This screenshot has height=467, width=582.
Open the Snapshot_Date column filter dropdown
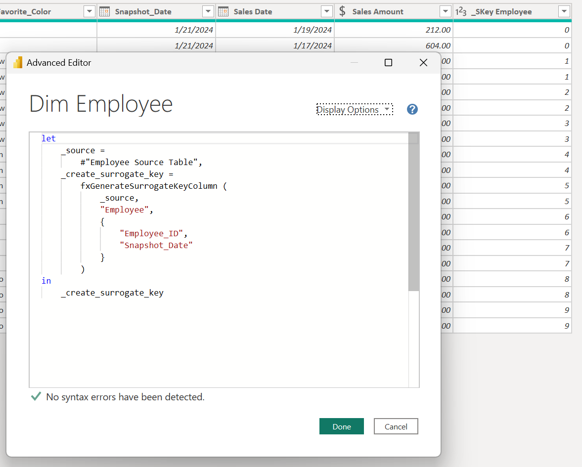click(208, 11)
